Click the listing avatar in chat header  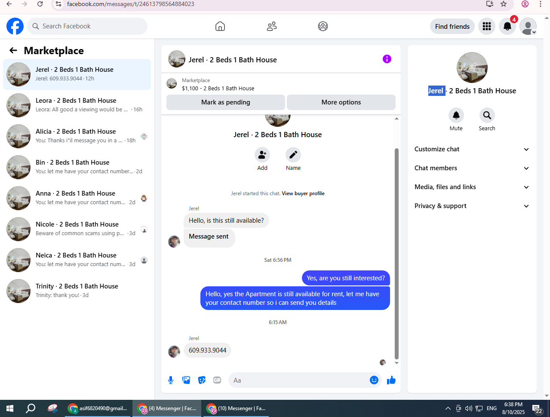pos(177,59)
